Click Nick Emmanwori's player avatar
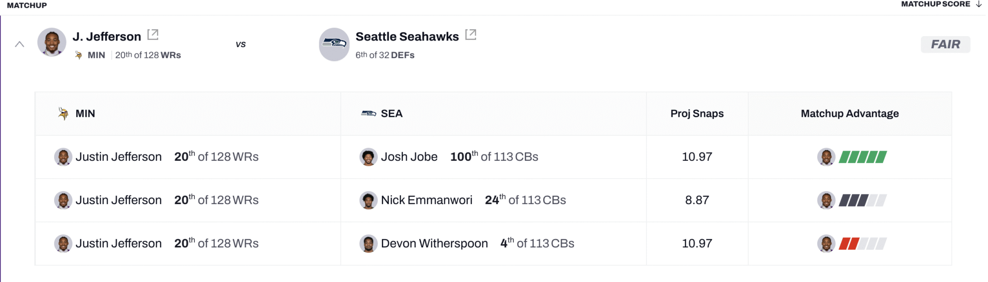Viewport: 988px width, 282px height. point(369,200)
